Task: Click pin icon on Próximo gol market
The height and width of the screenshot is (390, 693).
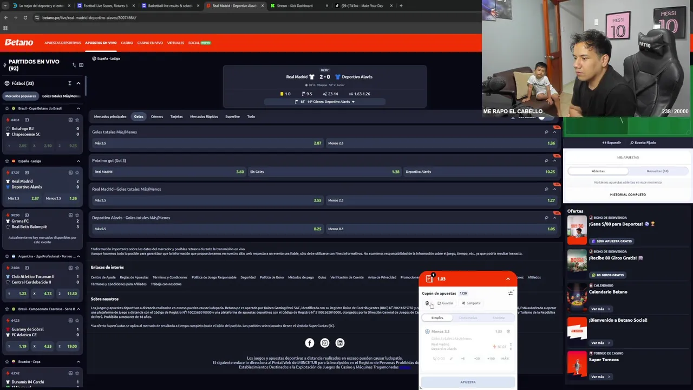Action: click(546, 160)
